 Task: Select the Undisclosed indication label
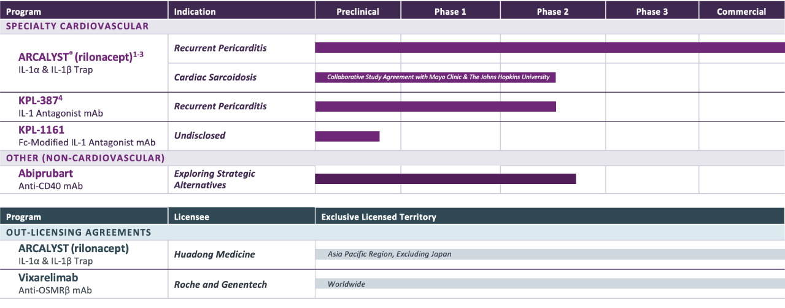(200, 135)
